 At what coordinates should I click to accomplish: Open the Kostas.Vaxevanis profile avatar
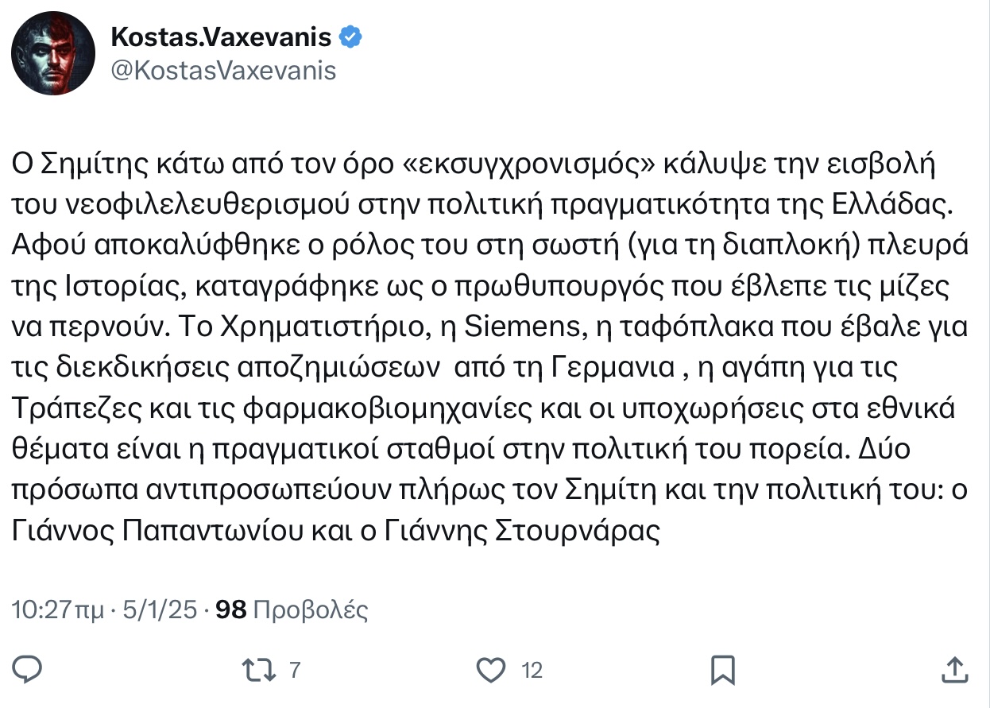[x=52, y=53]
